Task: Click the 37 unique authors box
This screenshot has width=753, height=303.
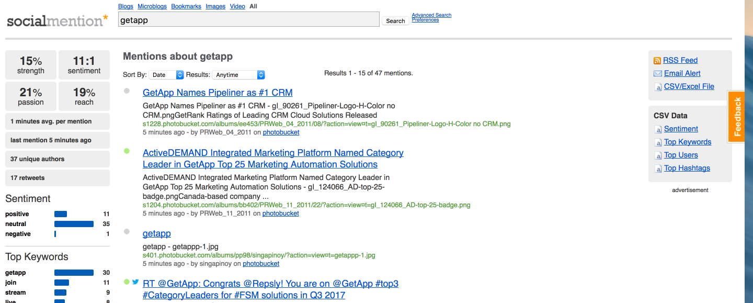Action: (58, 159)
